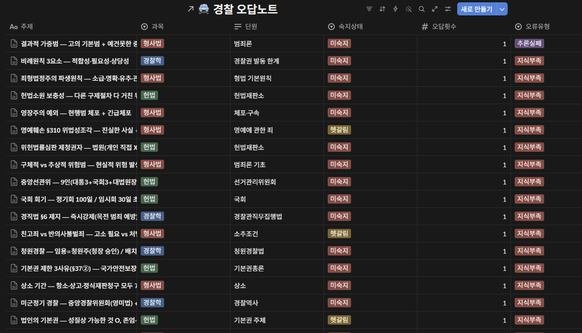Select 명예에 관한 죄 cell
582x333 pixels.
[x=277, y=130]
